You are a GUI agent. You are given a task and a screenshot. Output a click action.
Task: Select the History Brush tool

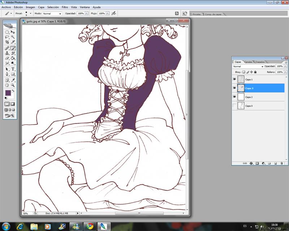pos(13,53)
